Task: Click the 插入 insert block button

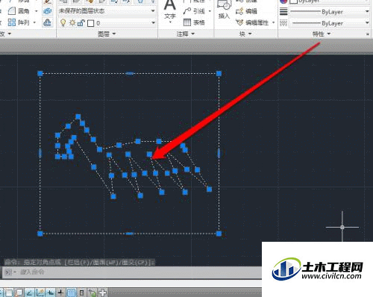Action: (224, 10)
